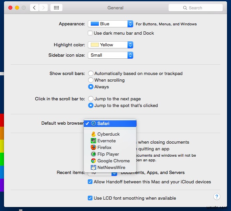Image resolution: width=231 pixels, height=211 pixels.
Task: Click the red close window button
Action: point(10,8)
